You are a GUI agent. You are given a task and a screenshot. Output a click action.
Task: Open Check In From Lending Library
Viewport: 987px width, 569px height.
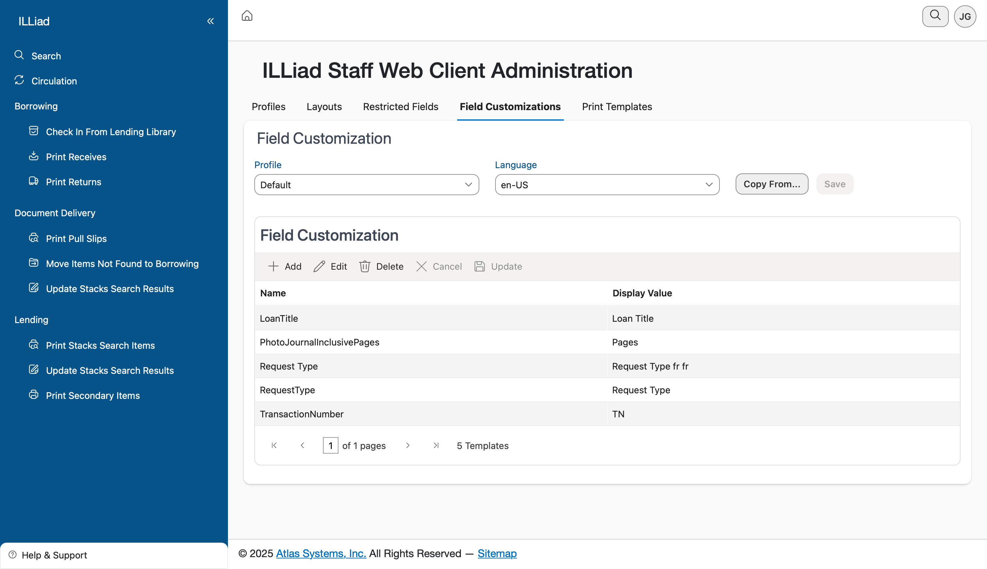coord(111,132)
